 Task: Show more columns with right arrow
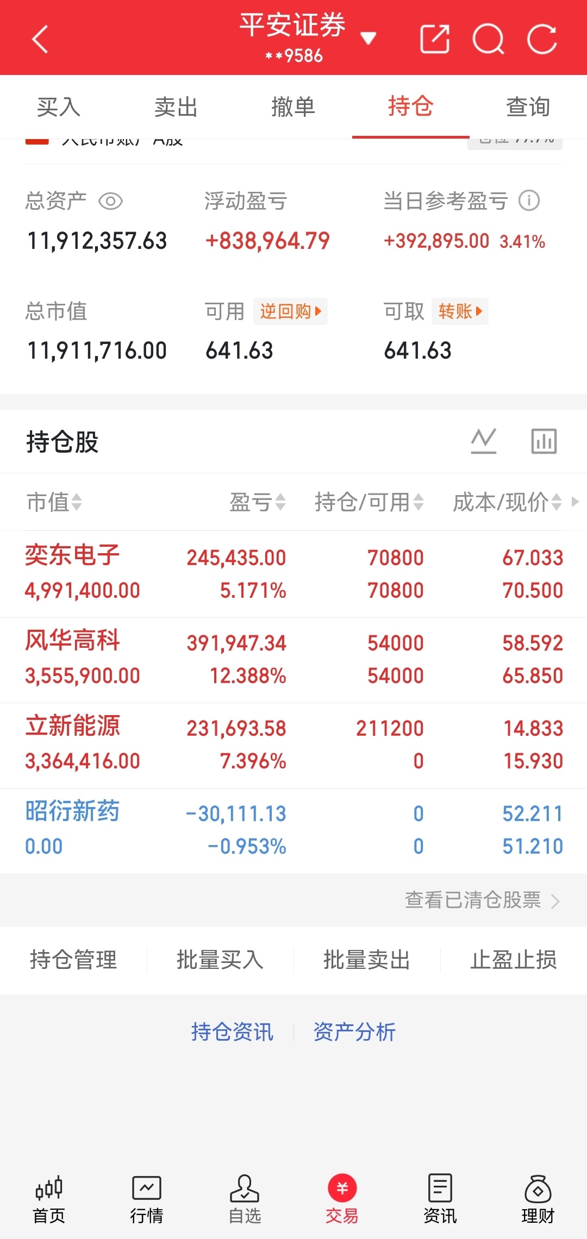(575, 501)
